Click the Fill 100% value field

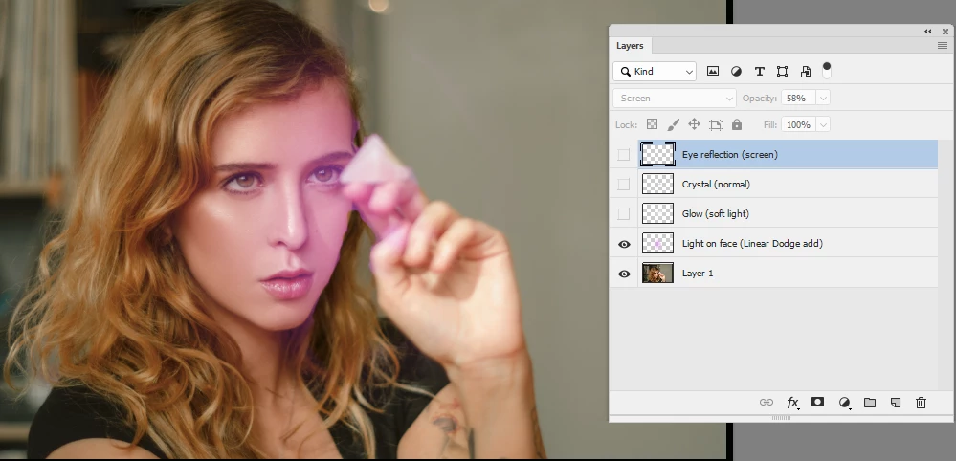click(x=799, y=125)
